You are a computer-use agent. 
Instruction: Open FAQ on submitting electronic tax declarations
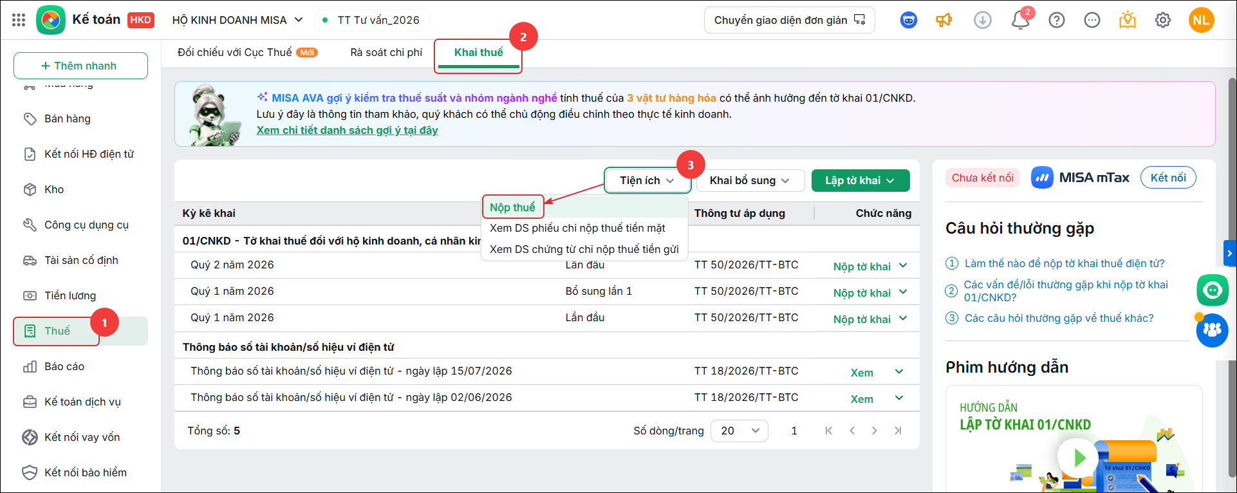click(1065, 263)
